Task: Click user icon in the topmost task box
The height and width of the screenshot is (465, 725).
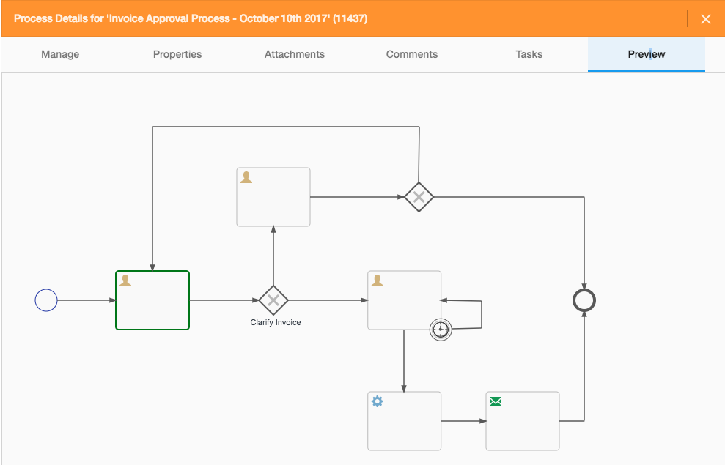Action: 246,177
